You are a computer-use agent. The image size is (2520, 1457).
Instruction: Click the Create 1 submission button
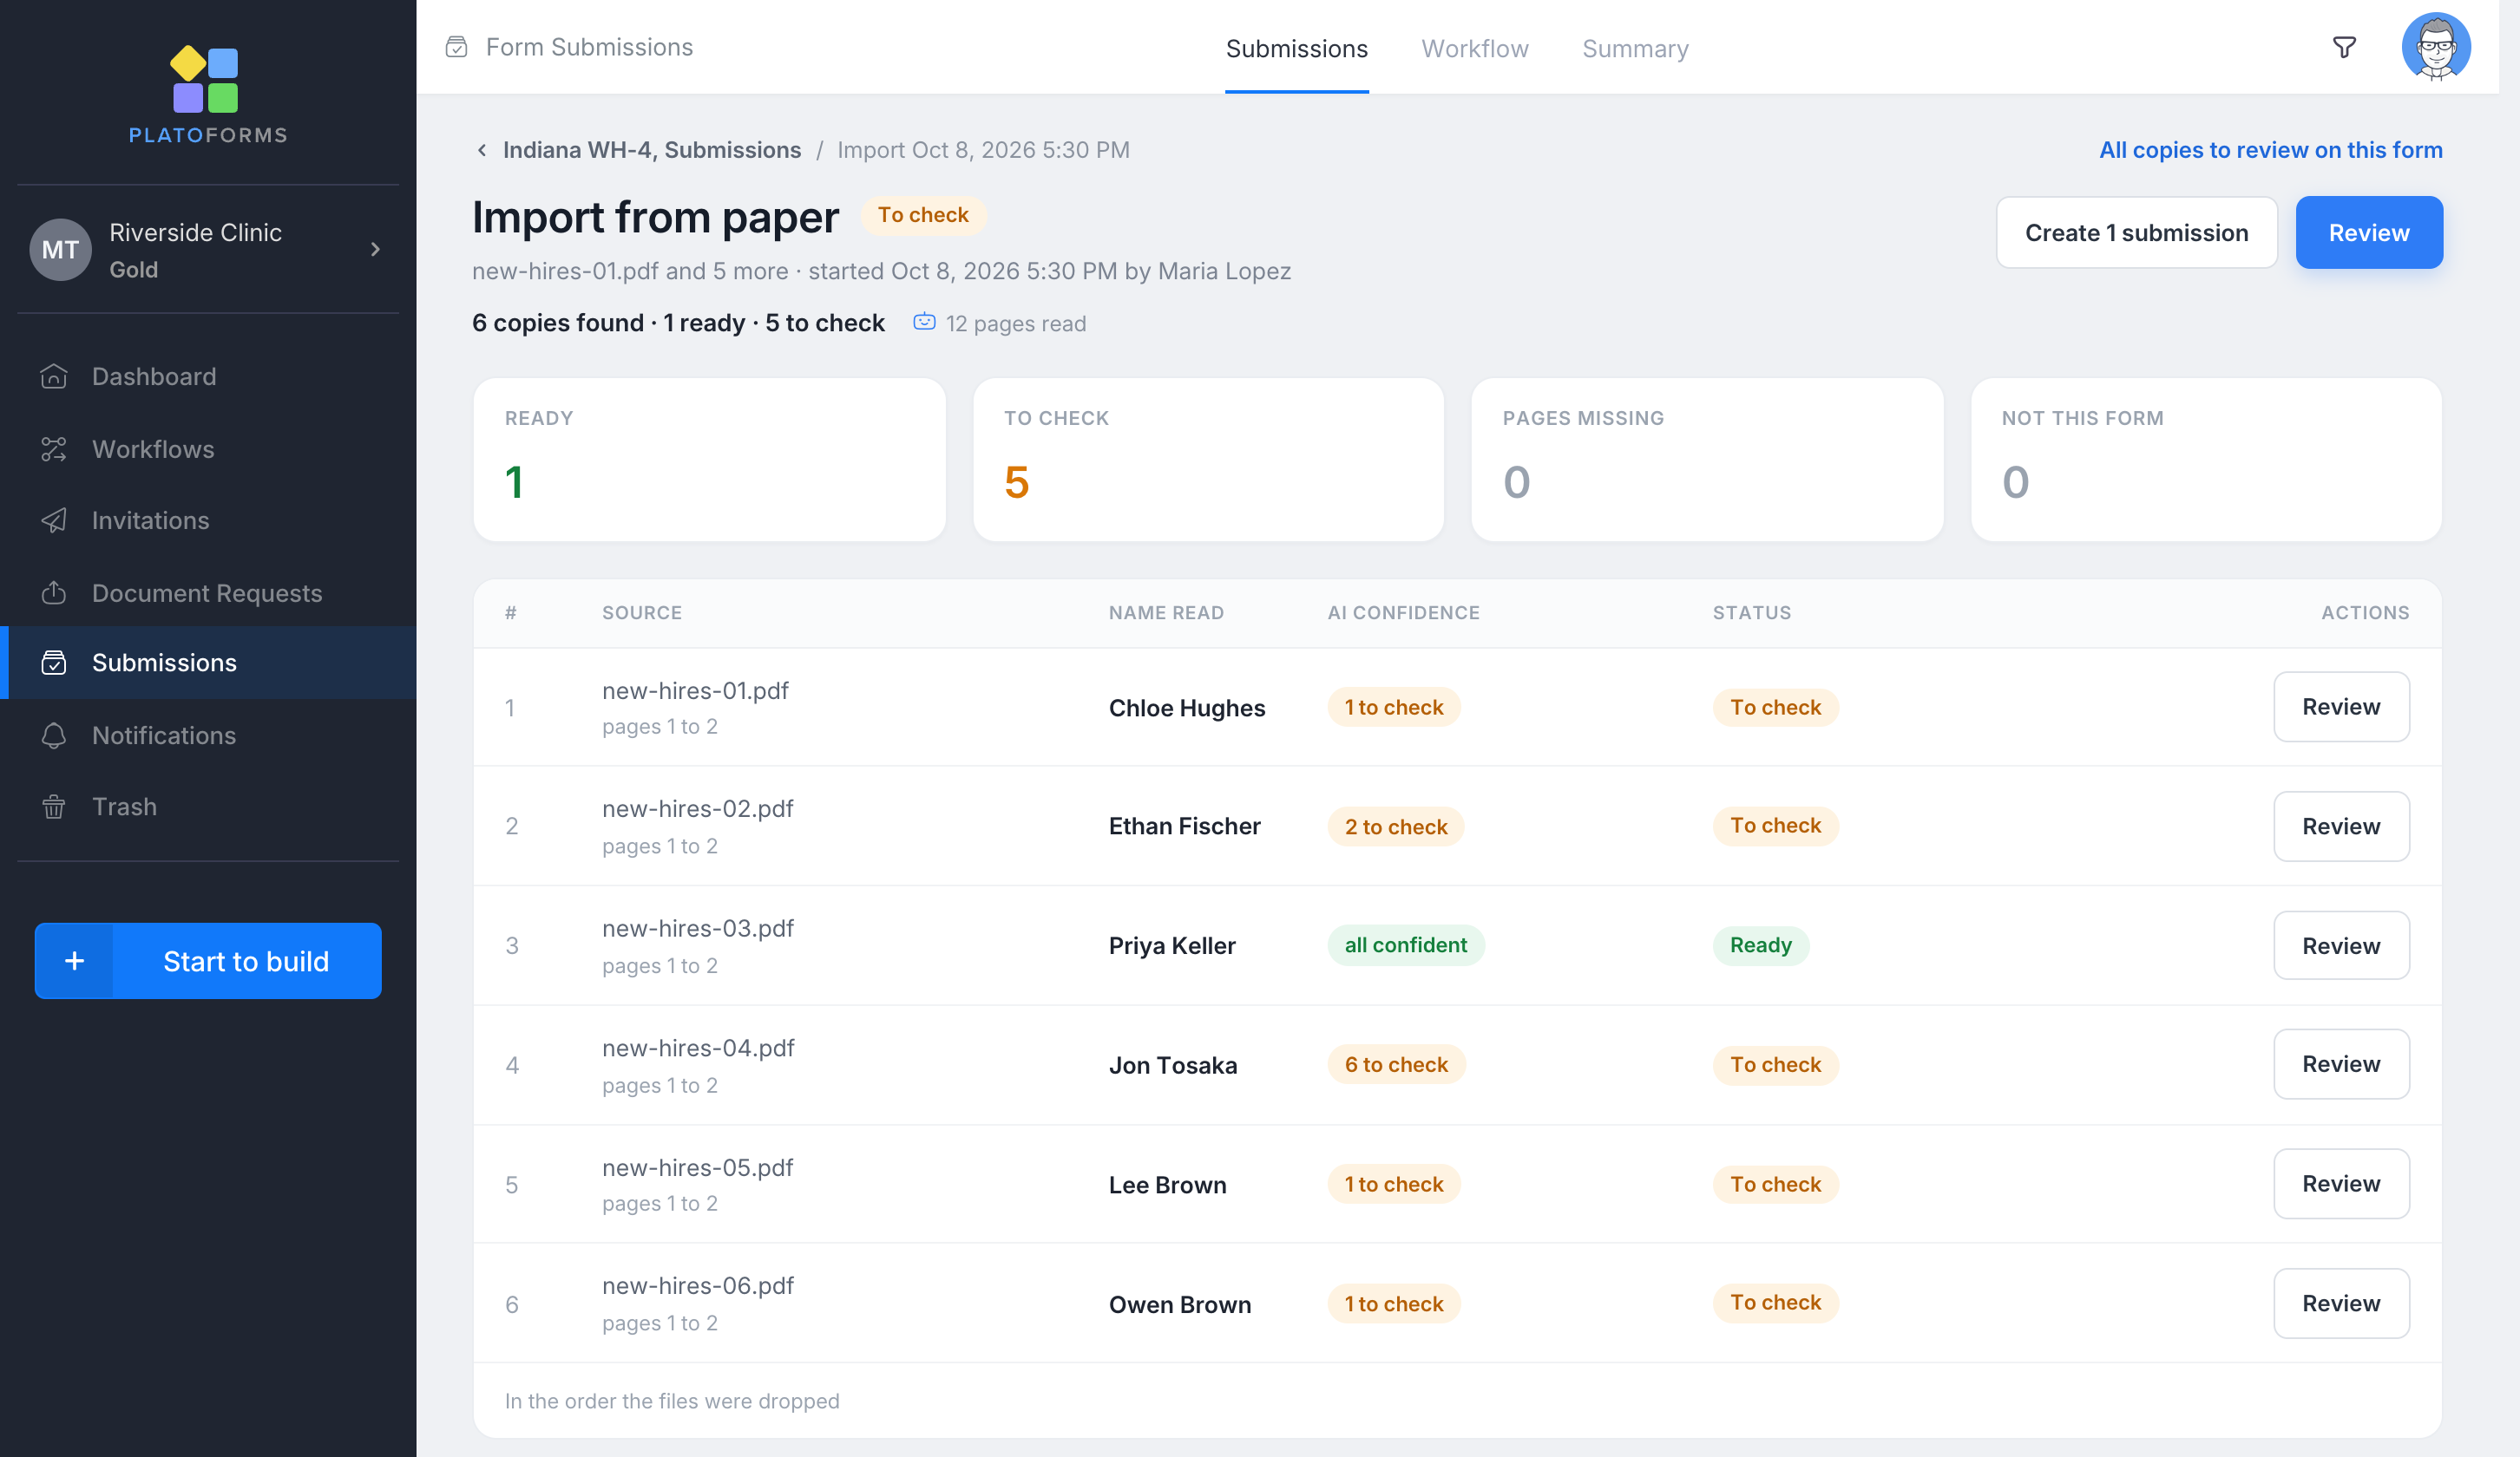tap(2136, 232)
